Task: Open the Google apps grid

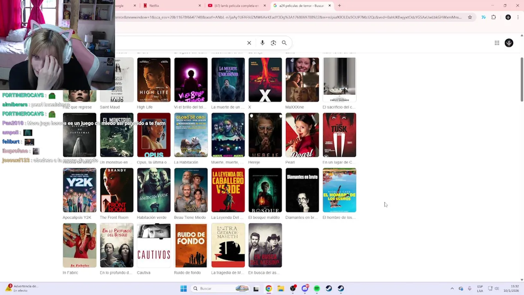Action: tap(497, 43)
